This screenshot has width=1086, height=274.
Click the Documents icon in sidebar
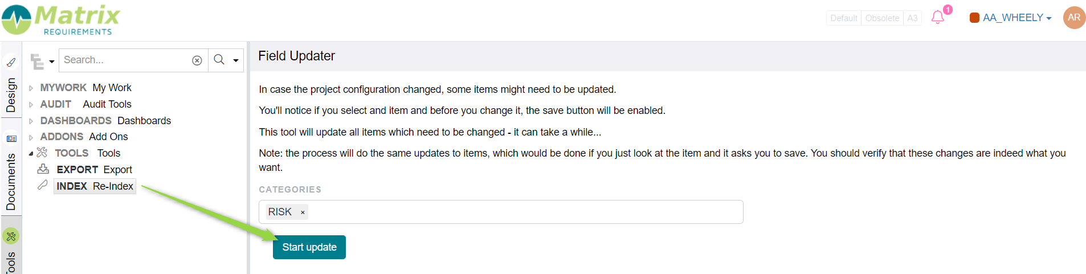[x=11, y=138]
